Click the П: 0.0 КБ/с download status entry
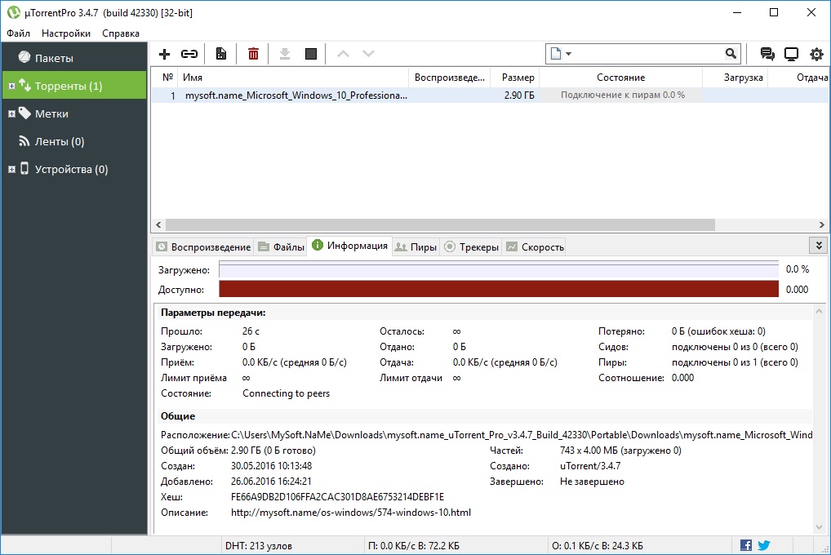This screenshot has width=831, height=555. point(413,545)
